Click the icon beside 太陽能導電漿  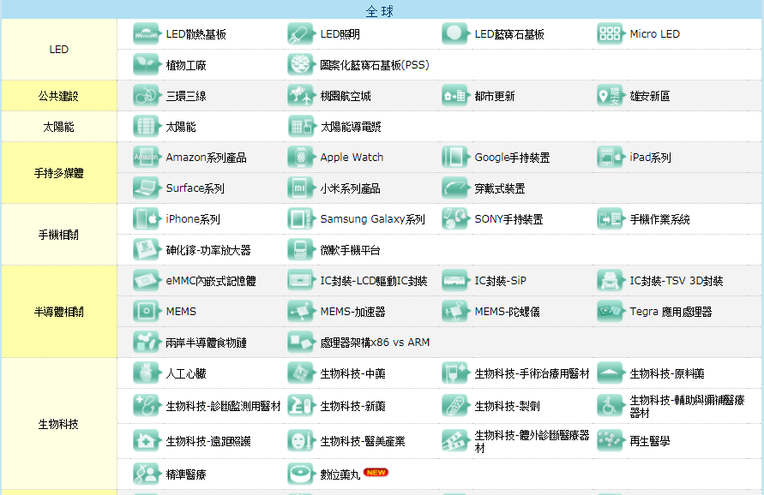point(301,127)
